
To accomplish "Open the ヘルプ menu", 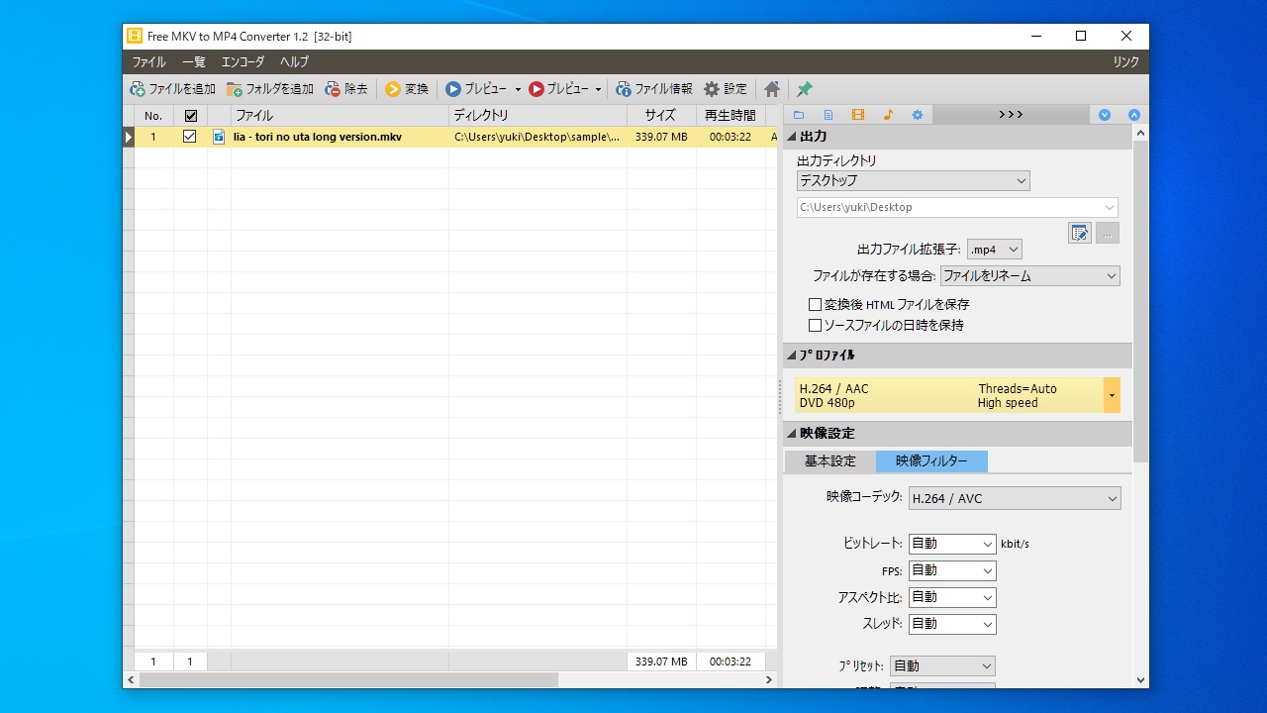I will pos(295,61).
